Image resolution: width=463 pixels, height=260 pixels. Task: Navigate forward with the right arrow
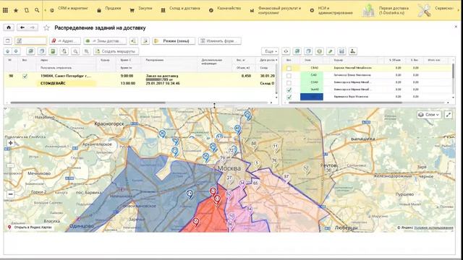(33, 27)
